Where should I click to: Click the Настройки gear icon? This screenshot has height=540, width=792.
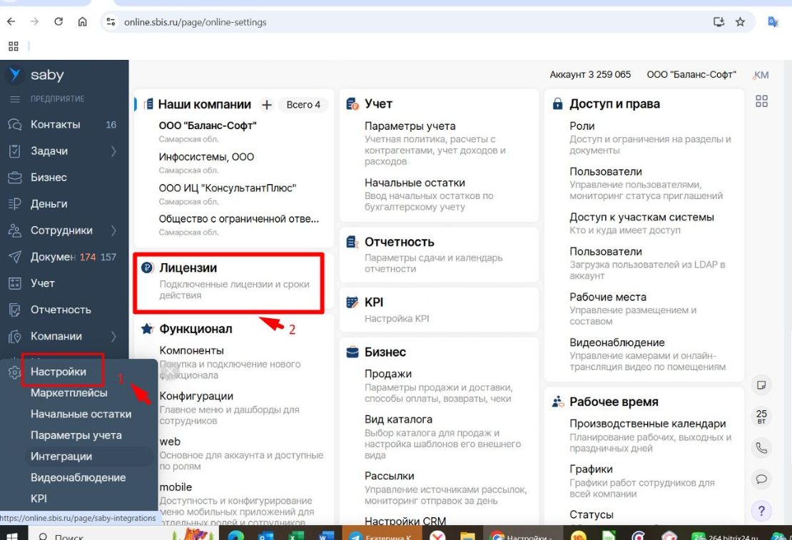[x=14, y=372]
